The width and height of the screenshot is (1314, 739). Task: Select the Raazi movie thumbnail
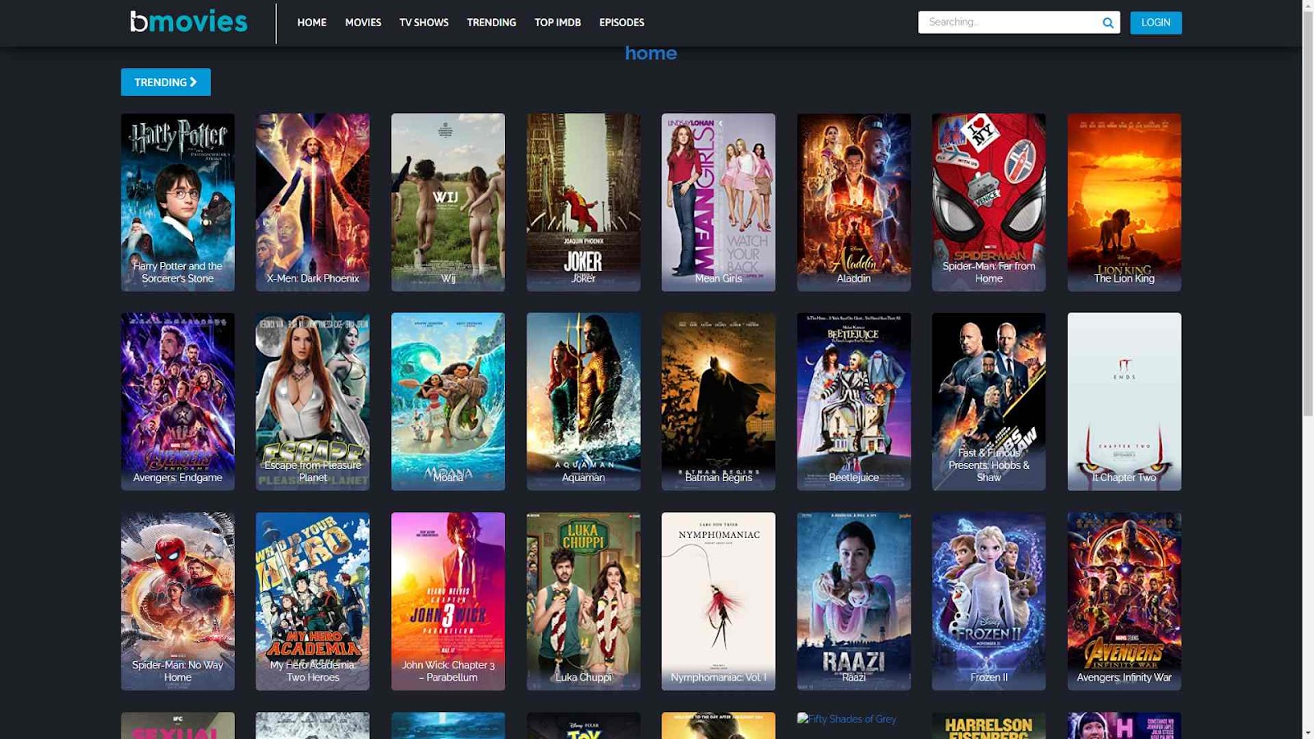853,601
